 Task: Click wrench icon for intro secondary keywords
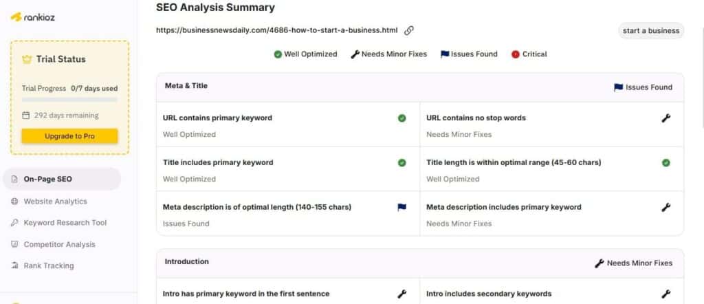pyautogui.click(x=665, y=294)
